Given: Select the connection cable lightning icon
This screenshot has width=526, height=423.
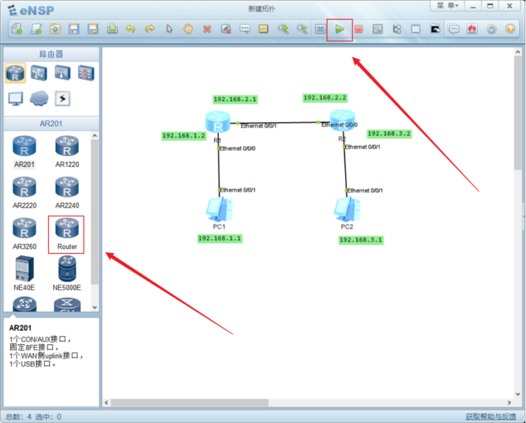Looking at the screenshot, I should 63,99.
